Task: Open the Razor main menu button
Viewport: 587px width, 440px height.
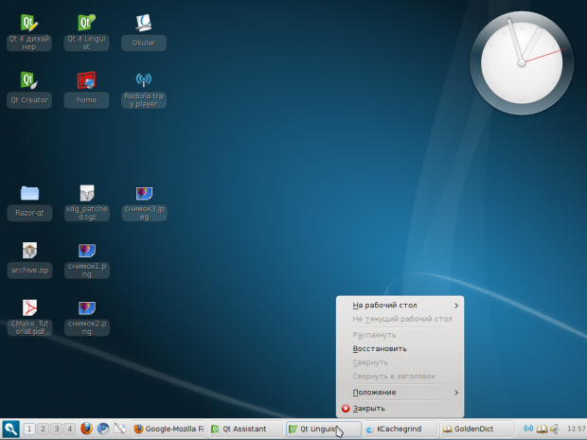Action: click(x=10, y=429)
